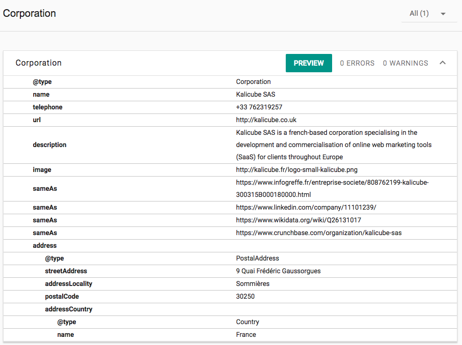Open the Wikidata Q26131017 sameAs link

tap(298, 220)
